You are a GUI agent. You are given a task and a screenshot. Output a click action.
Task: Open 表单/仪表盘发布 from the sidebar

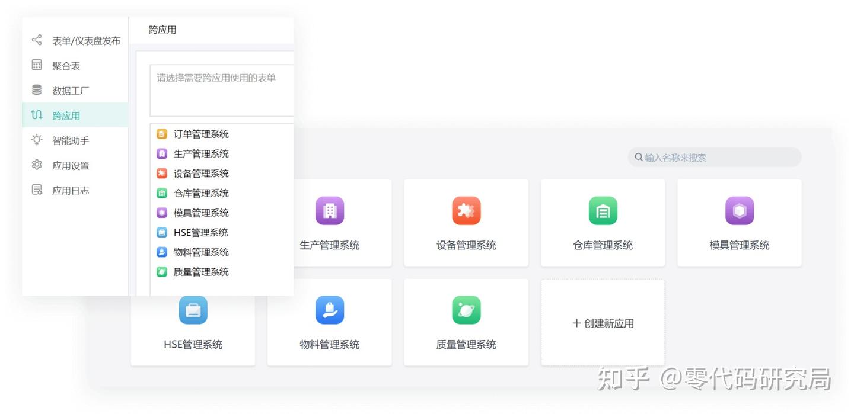[x=85, y=41]
